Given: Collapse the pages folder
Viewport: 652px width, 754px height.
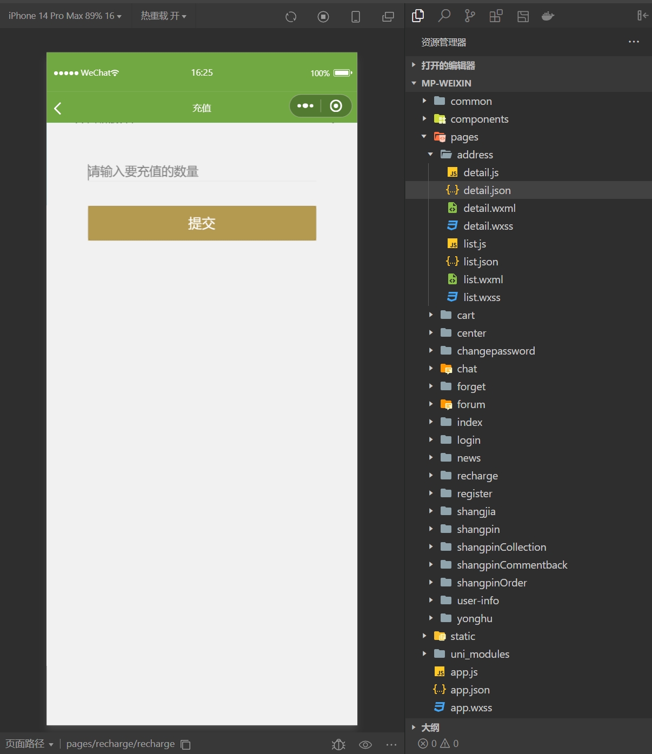Looking at the screenshot, I should click(x=528, y=137).
